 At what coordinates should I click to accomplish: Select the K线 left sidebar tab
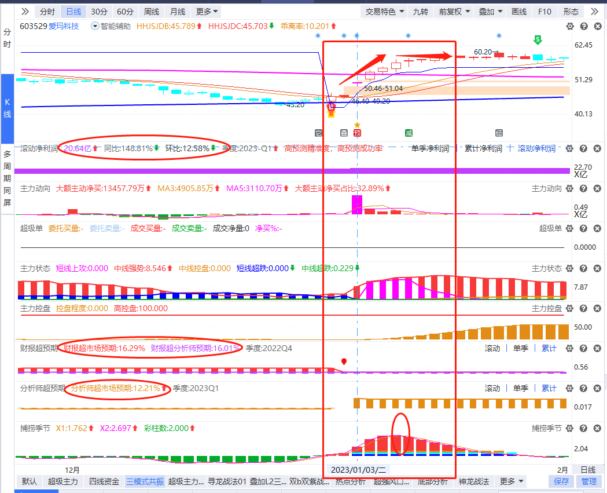pos(7,108)
